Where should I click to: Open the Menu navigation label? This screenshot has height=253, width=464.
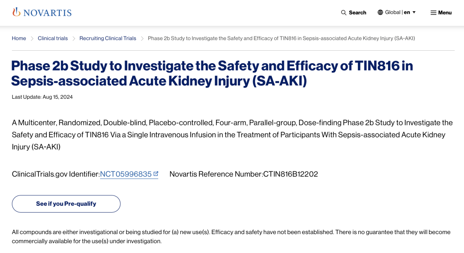click(445, 12)
